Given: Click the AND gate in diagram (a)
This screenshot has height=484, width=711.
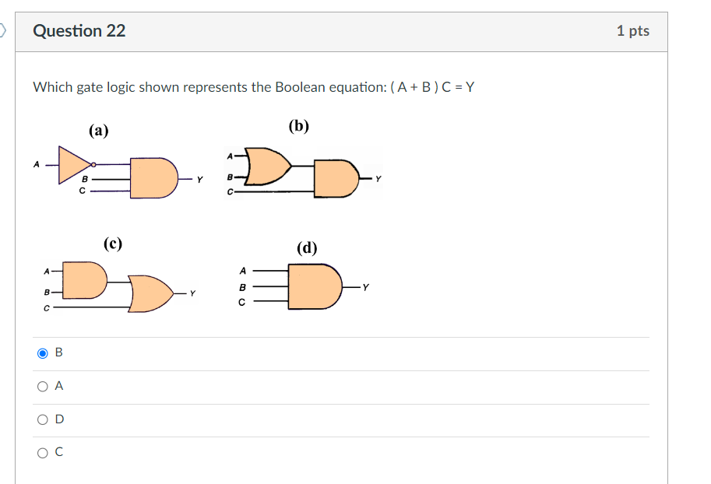Looking at the screenshot, I should coord(152,178).
